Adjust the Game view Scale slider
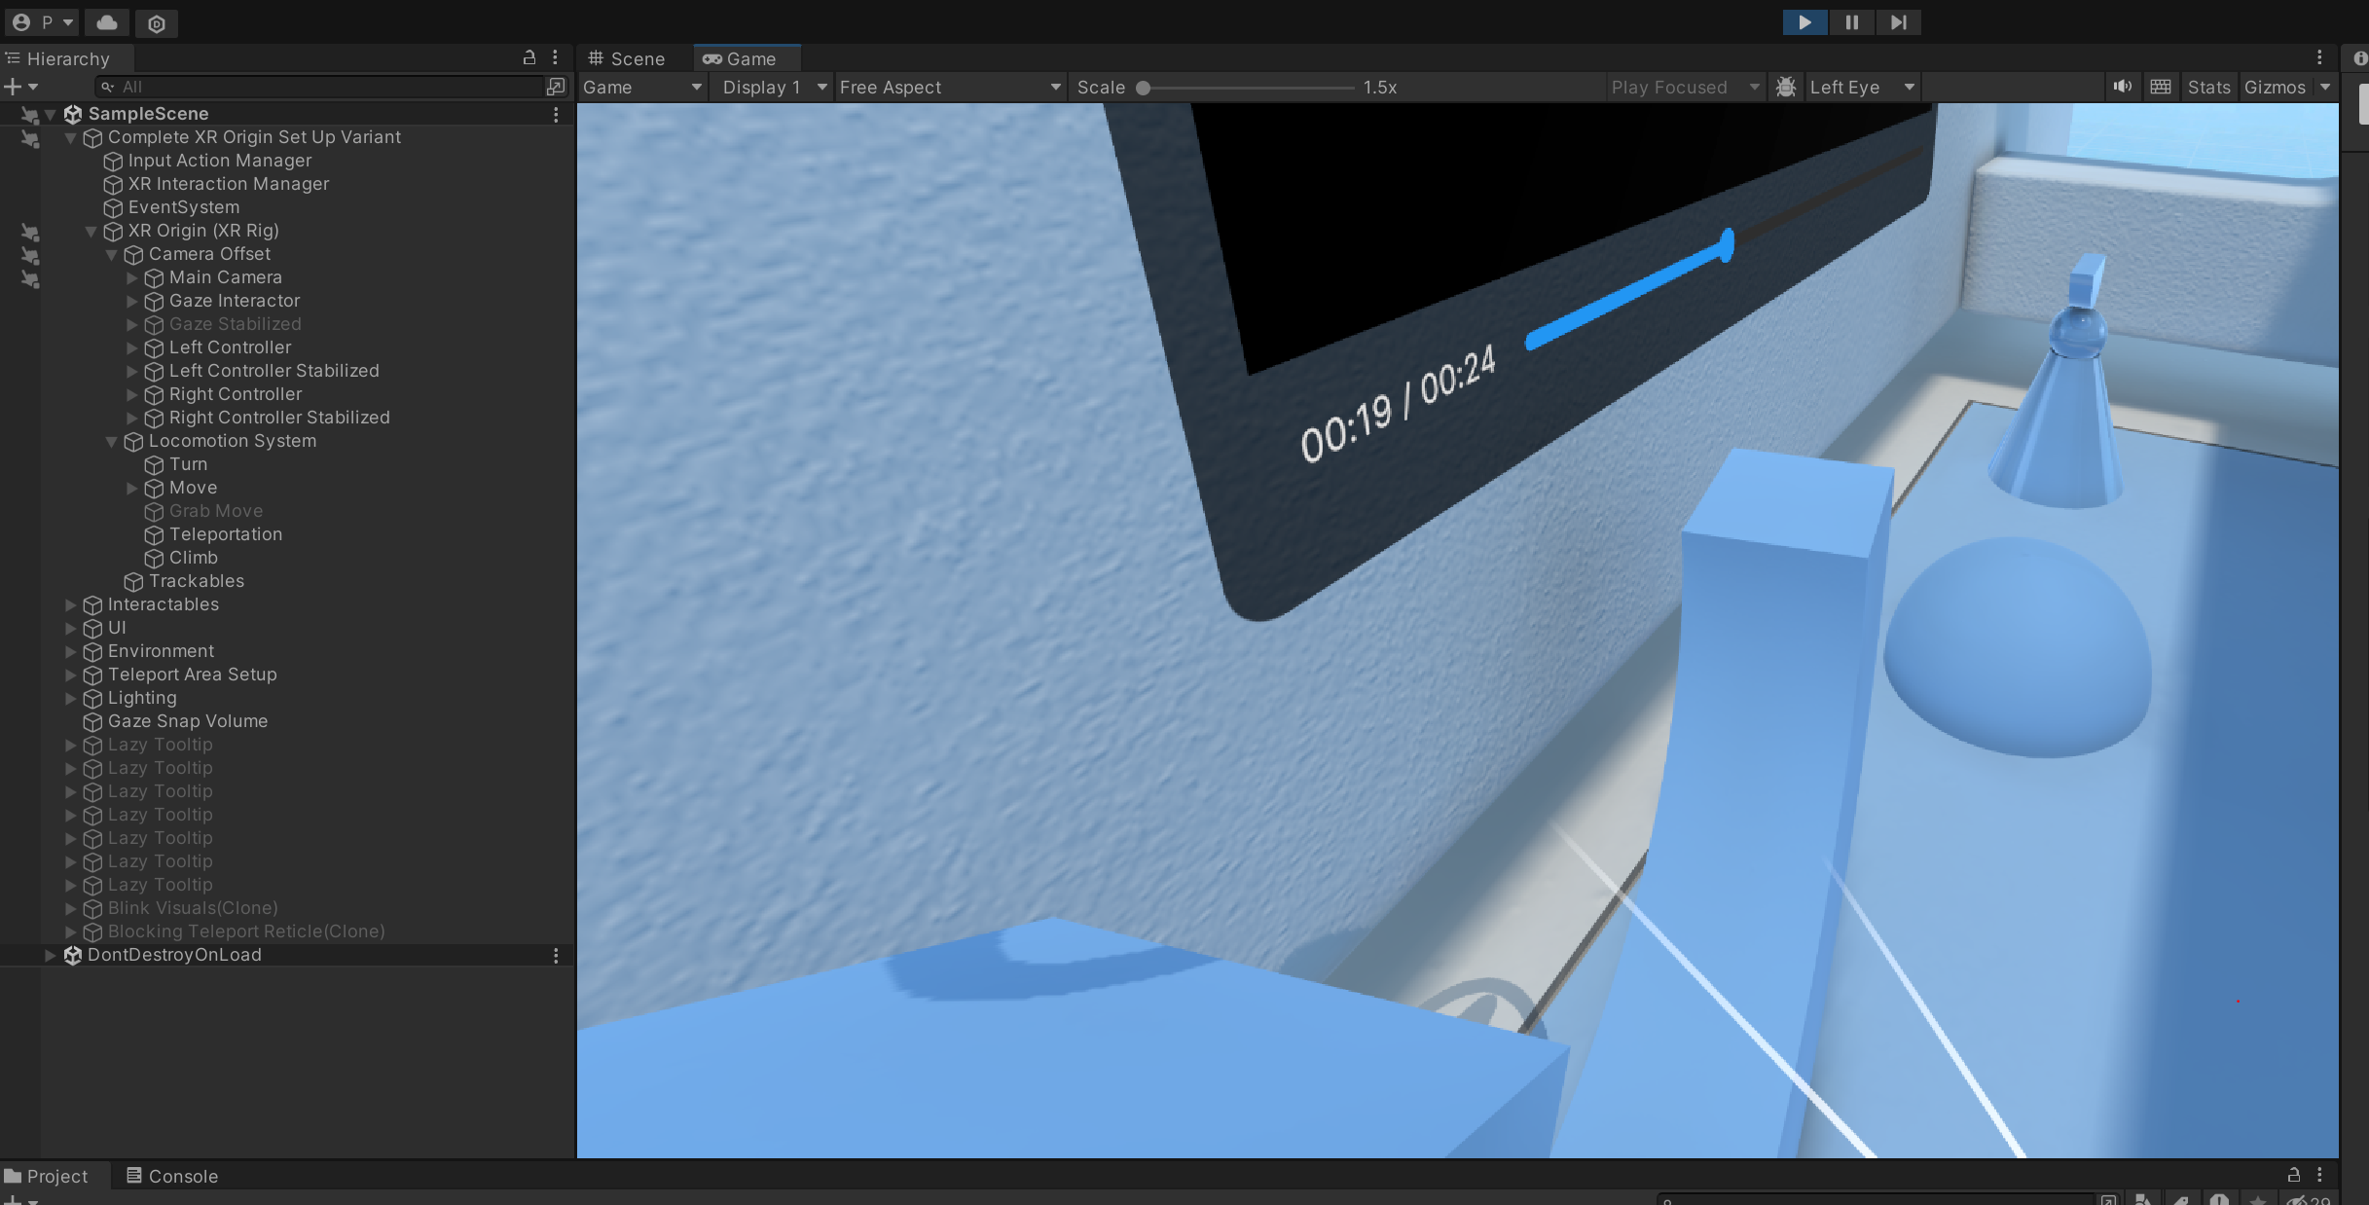The width and height of the screenshot is (2369, 1205). [x=1145, y=88]
